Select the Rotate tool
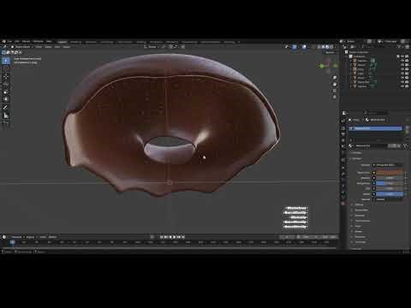This screenshot has height=308, width=411. tap(6, 84)
